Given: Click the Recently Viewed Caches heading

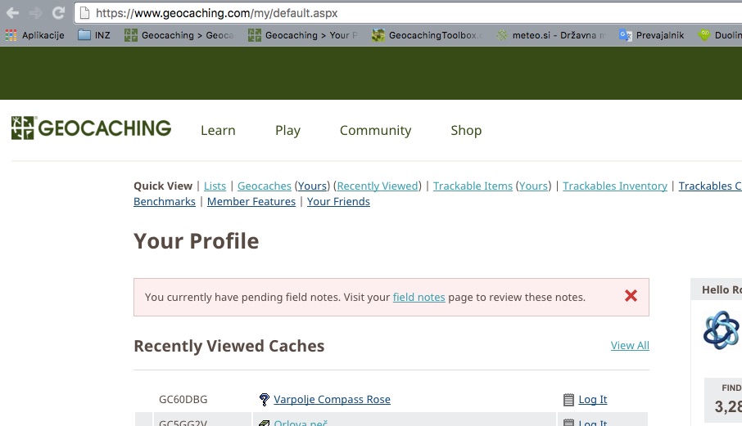Looking at the screenshot, I should tap(229, 346).
